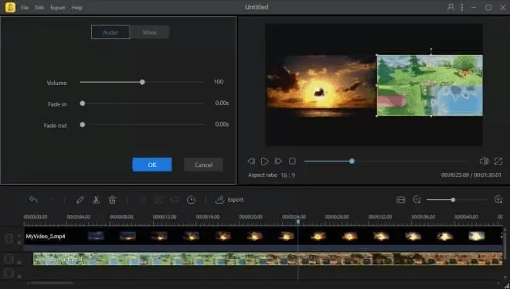Click the preview seek bar handle

pos(352,161)
